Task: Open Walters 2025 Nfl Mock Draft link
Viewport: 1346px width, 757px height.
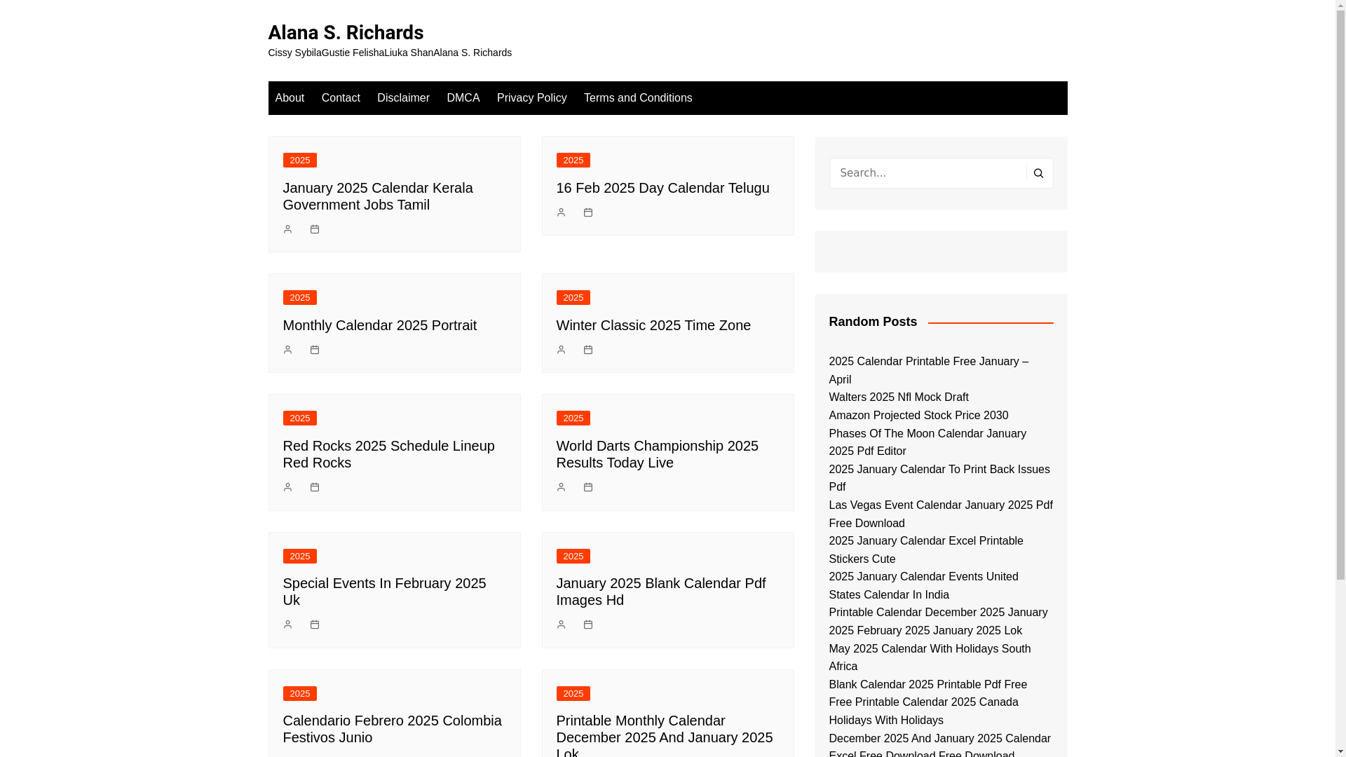Action: click(x=898, y=397)
